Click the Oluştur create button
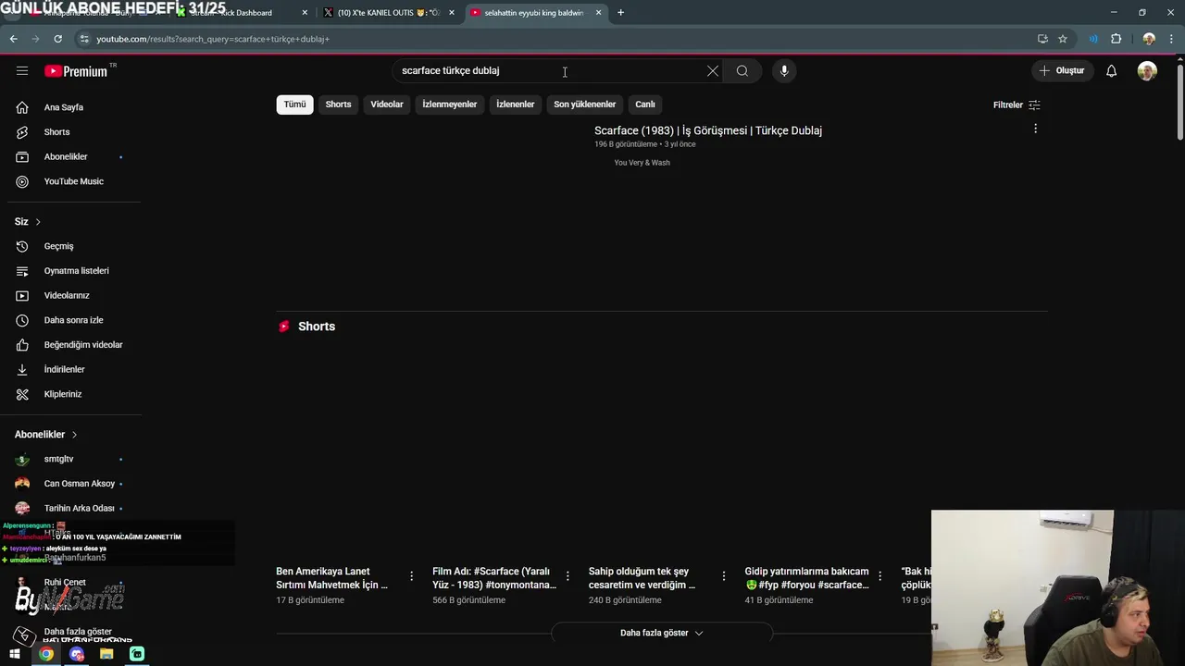1185x666 pixels. pos(1061,71)
